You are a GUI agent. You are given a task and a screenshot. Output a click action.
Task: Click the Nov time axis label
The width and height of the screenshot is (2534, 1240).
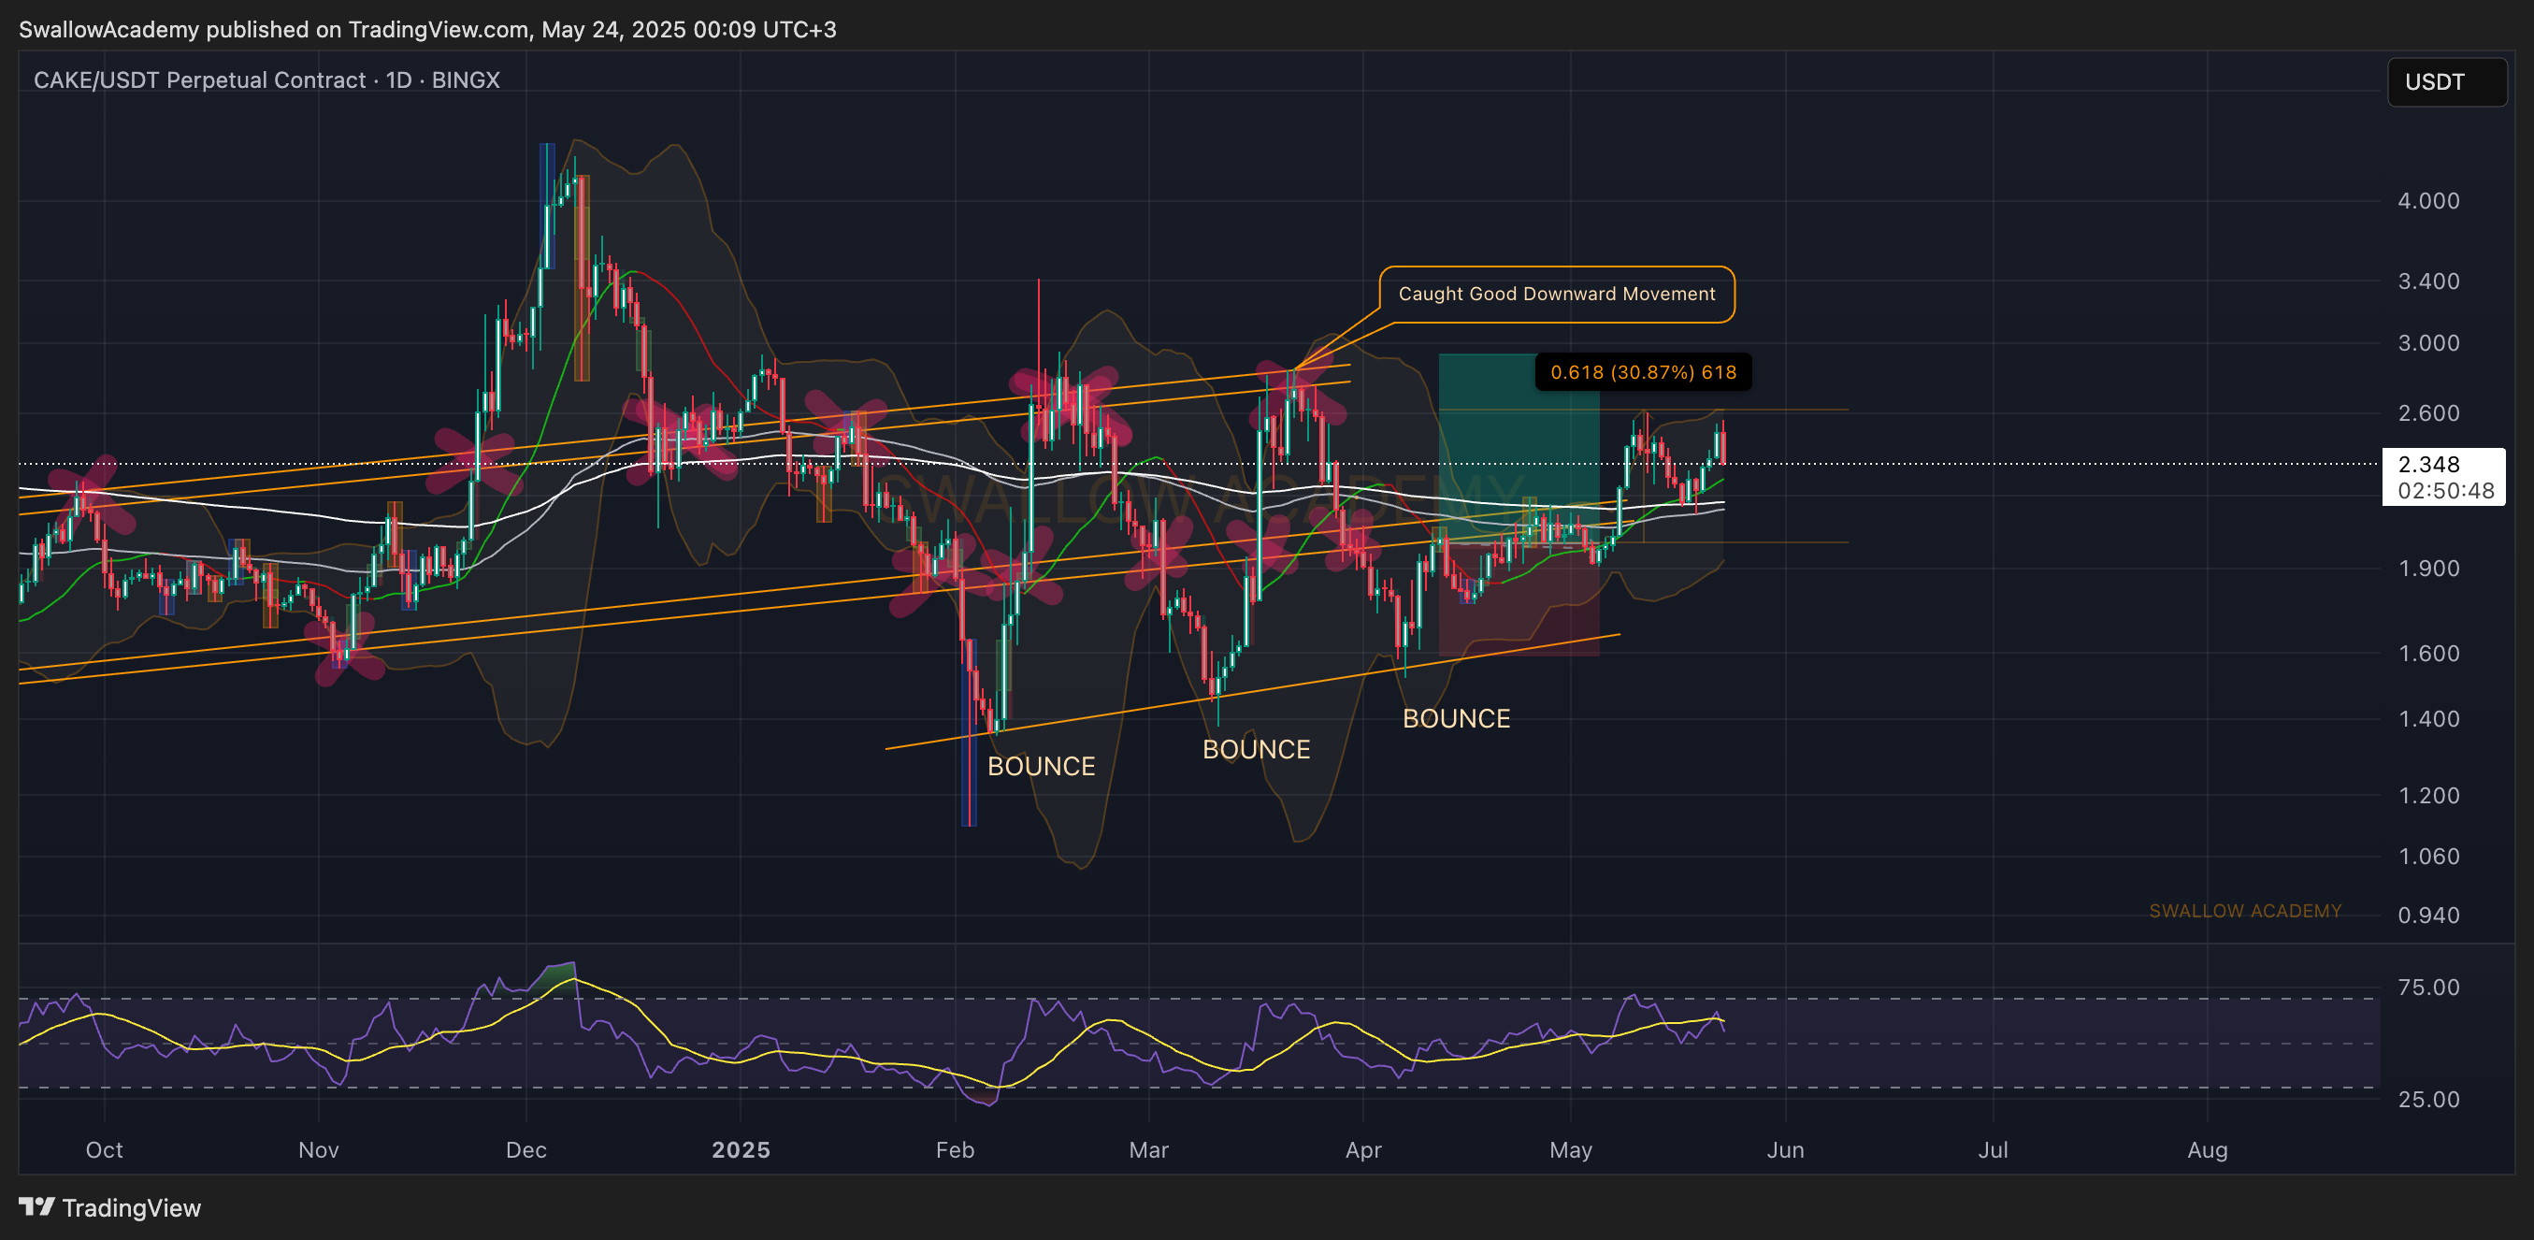pyautogui.click(x=319, y=1149)
